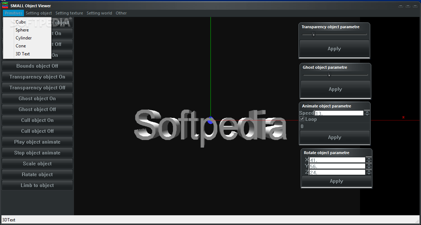
Task: Decrease Speed with the down arrow
Action: (x=367, y=114)
